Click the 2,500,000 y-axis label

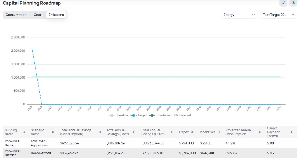(18, 37)
